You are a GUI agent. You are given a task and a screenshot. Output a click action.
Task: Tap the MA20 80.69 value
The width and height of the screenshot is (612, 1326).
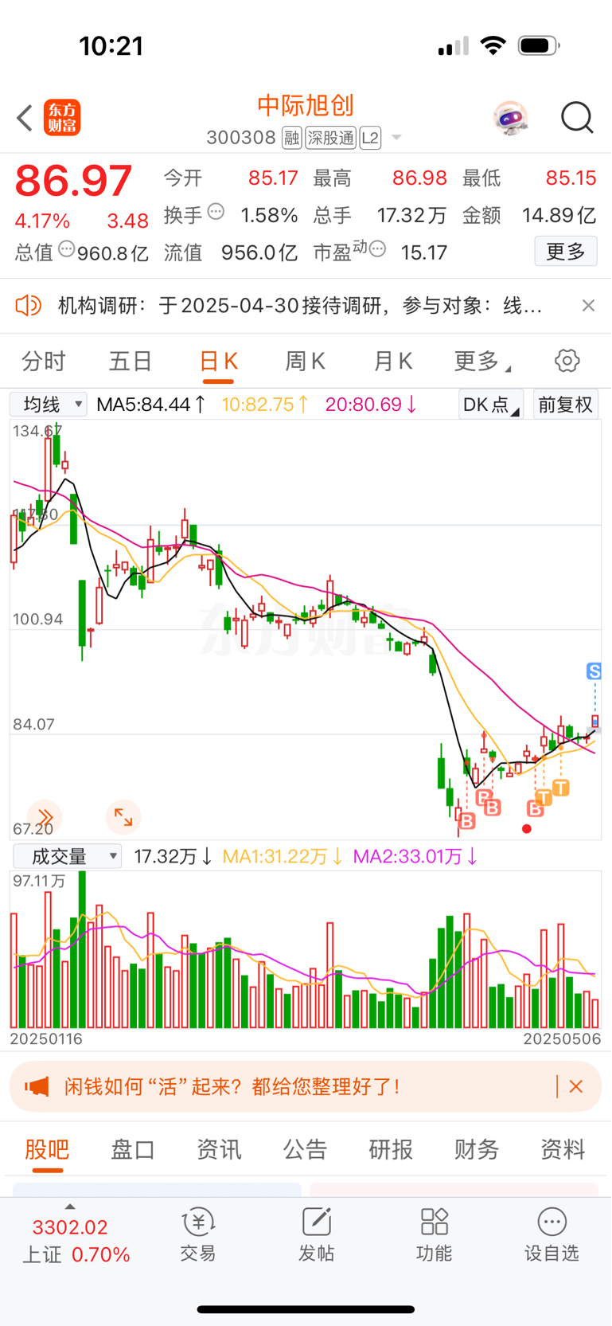[x=371, y=405]
